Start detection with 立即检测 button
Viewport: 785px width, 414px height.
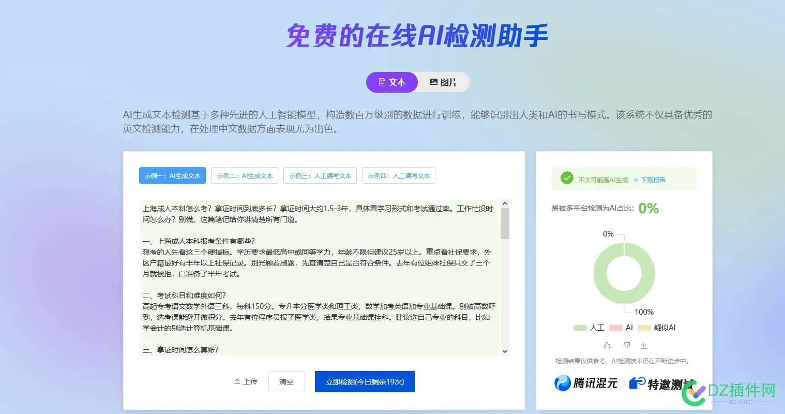[x=365, y=381]
